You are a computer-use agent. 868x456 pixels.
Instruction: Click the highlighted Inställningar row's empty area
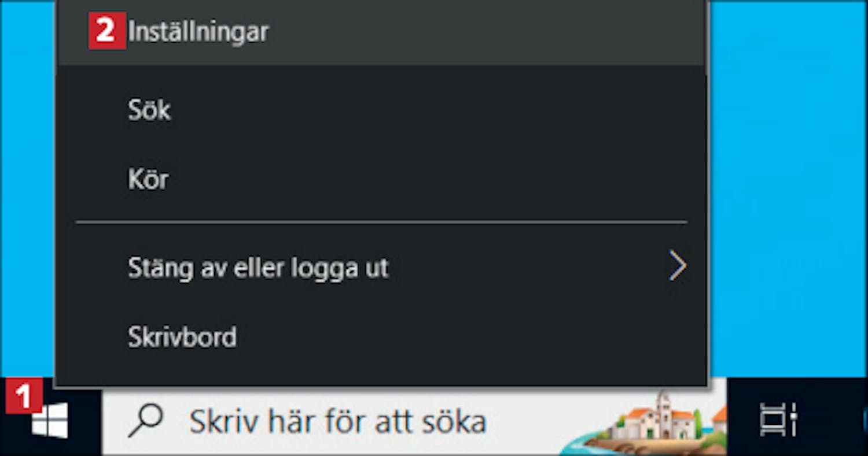point(486,32)
